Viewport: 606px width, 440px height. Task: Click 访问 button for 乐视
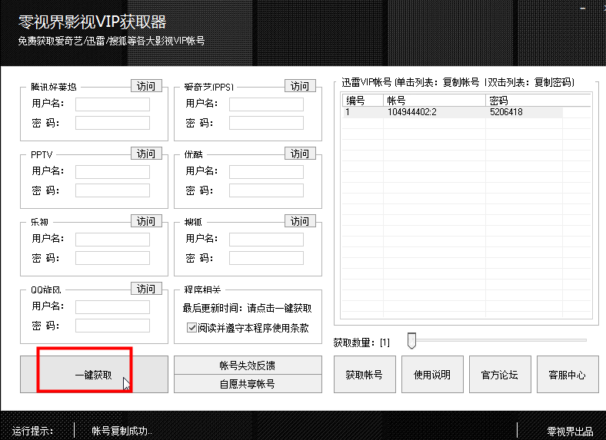coord(146,221)
